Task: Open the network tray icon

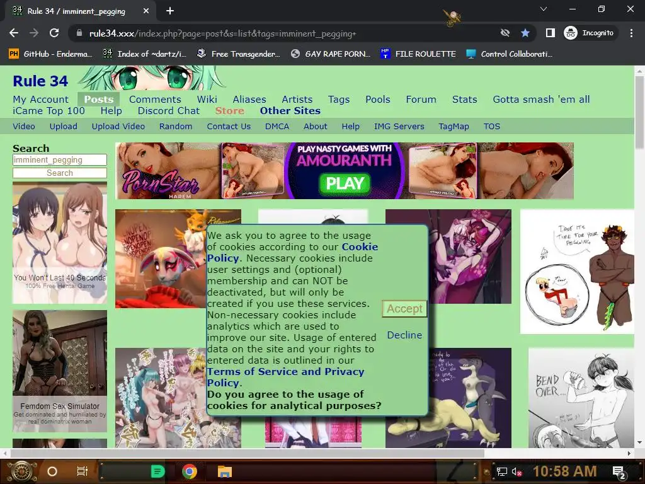Action: tap(502, 471)
